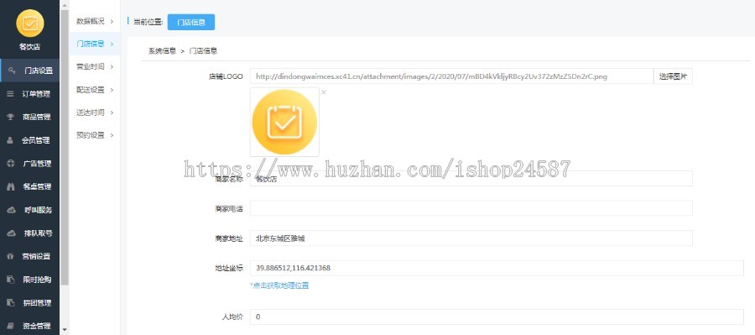Click the binoculars icon beside 餐桌管理
The height and width of the screenshot is (335, 755).
(x=10, y=186)
